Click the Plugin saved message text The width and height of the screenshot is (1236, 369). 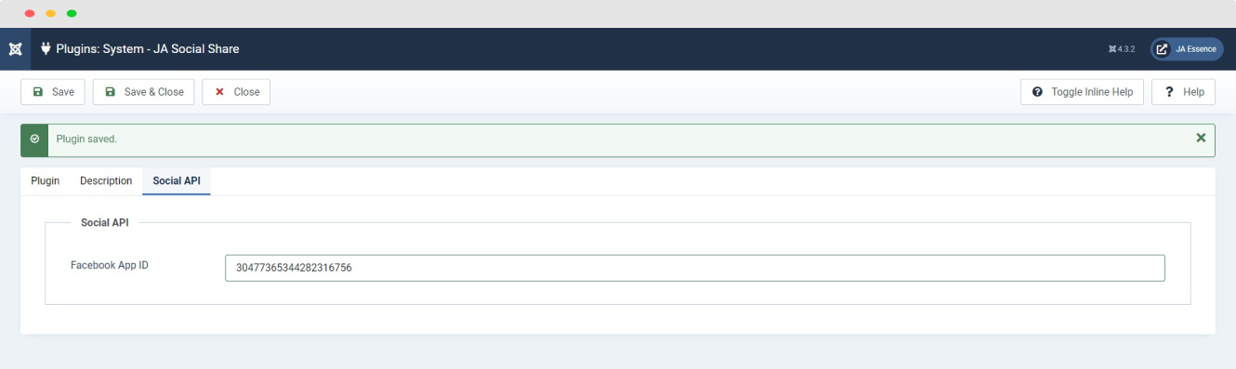click(x=86, y=138)
